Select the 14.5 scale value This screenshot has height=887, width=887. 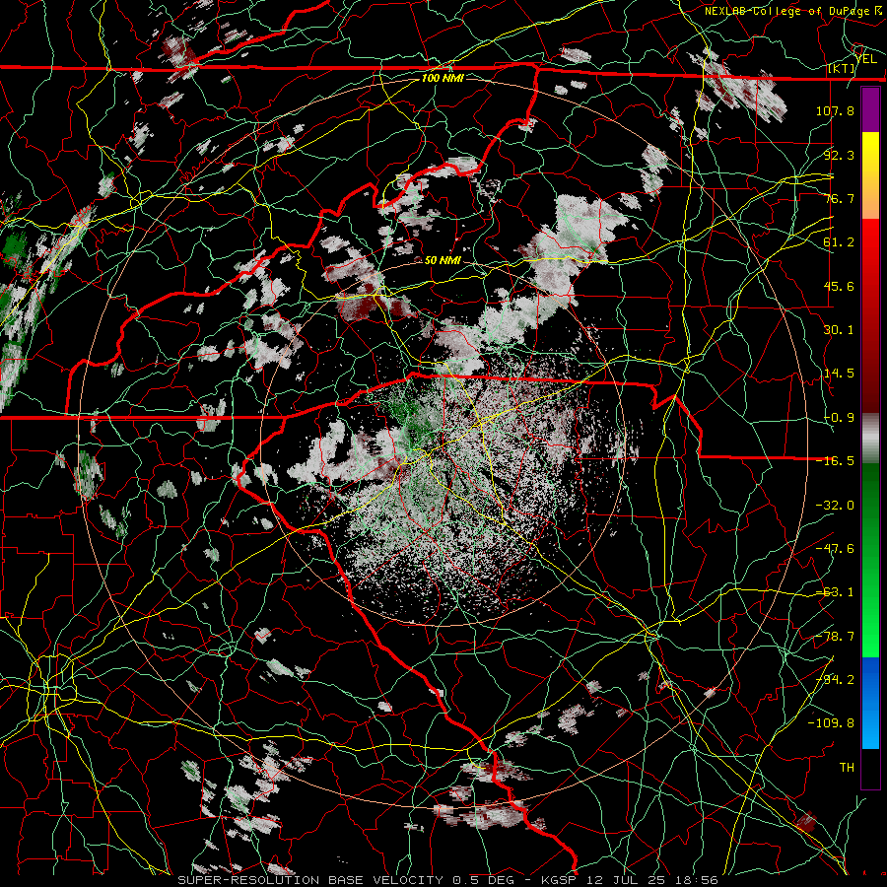(x=839, y=374)
